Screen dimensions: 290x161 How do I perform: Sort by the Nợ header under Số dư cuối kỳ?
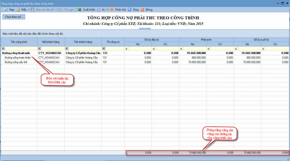tap(247, 44)
